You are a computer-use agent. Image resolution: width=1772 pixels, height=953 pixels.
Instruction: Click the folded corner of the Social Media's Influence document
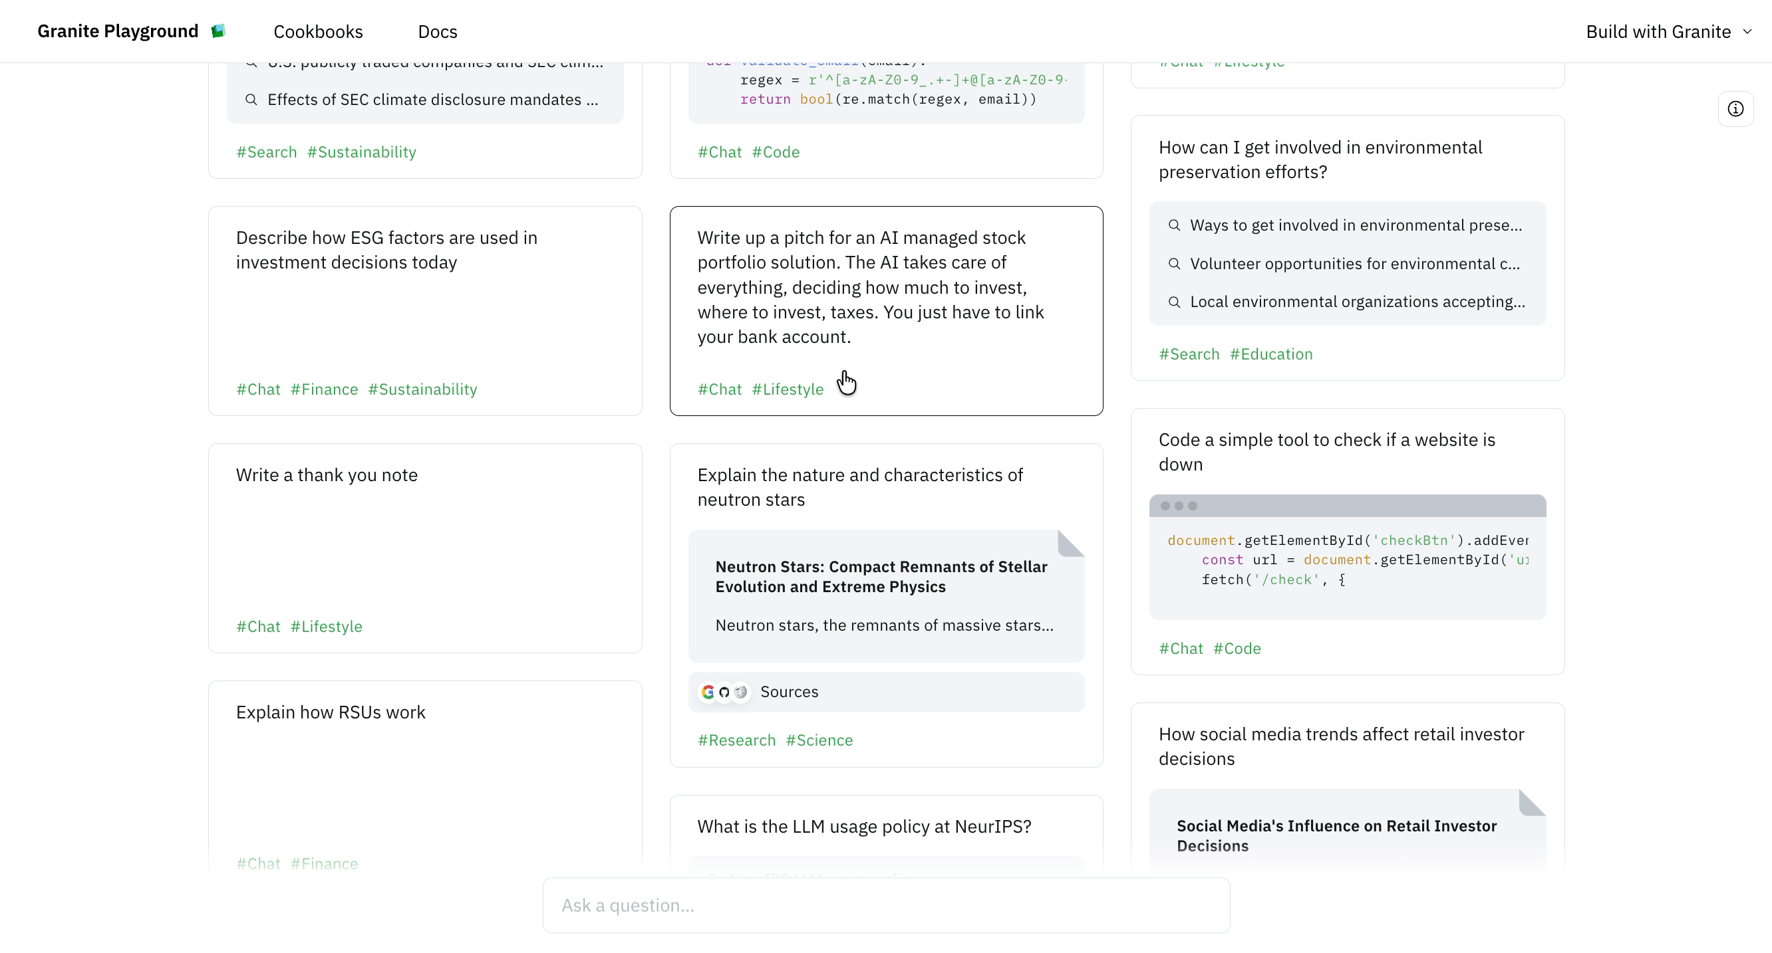1532,803
